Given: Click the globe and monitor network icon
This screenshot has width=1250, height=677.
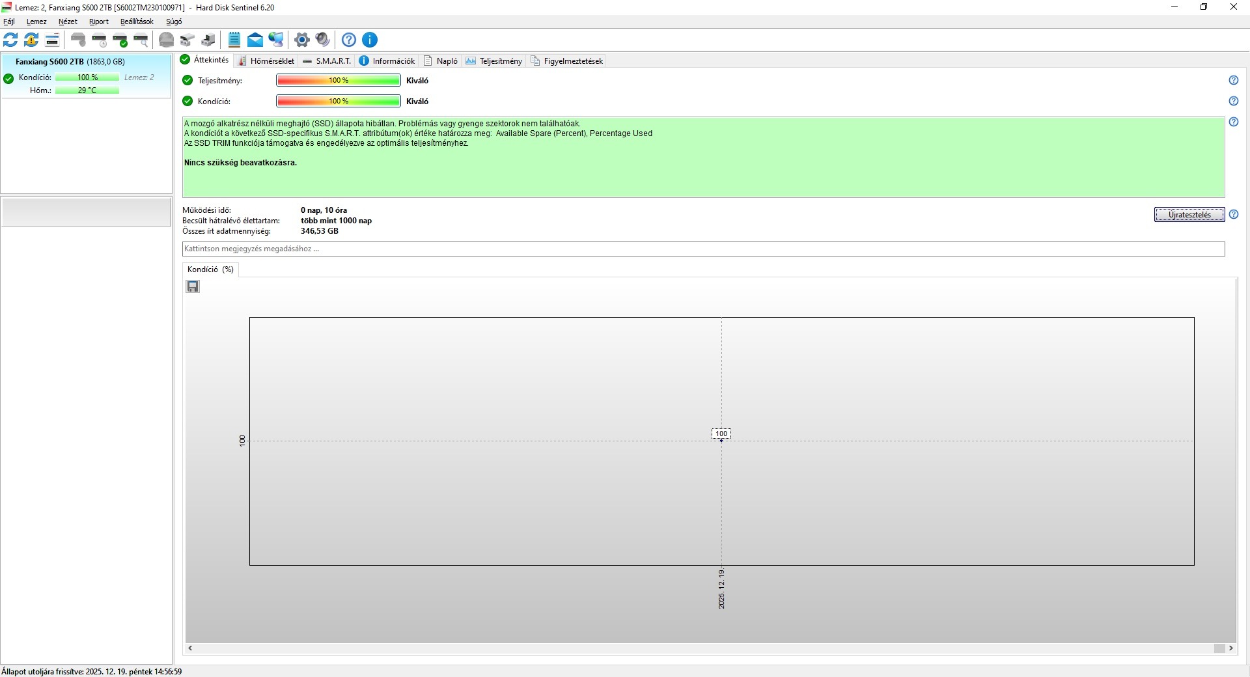Looking at the screenshot, I should pyautogui.click(x=276, y=40).
